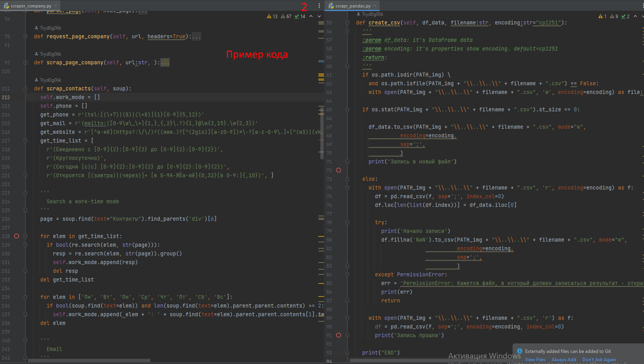
Task: Click 'del get_time_list' on line 233
Action: pos(67,280)
